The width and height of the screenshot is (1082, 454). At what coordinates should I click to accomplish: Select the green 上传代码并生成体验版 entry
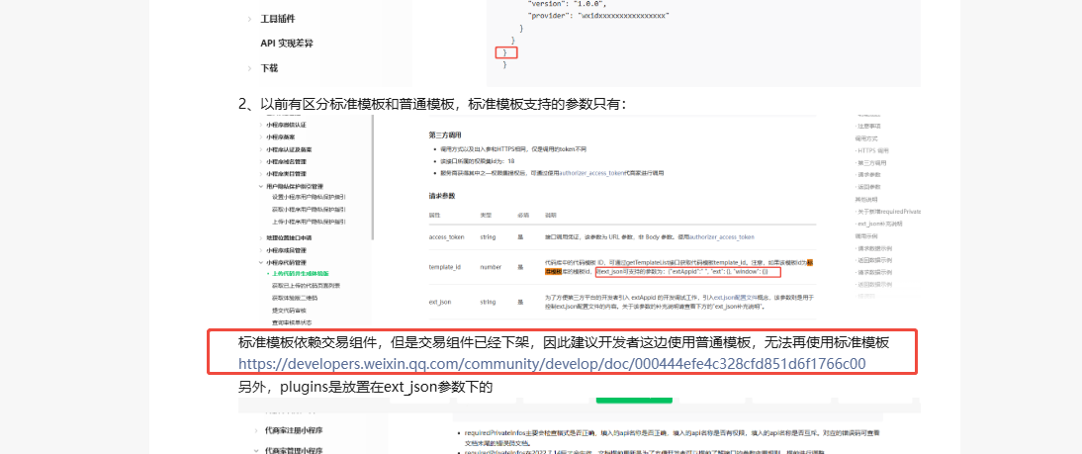300,273
